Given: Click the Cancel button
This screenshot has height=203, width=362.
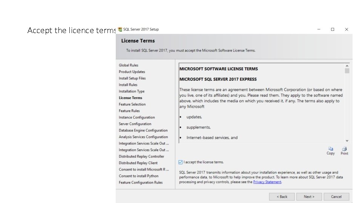Looking at the screenshot, I should (336, 197).
